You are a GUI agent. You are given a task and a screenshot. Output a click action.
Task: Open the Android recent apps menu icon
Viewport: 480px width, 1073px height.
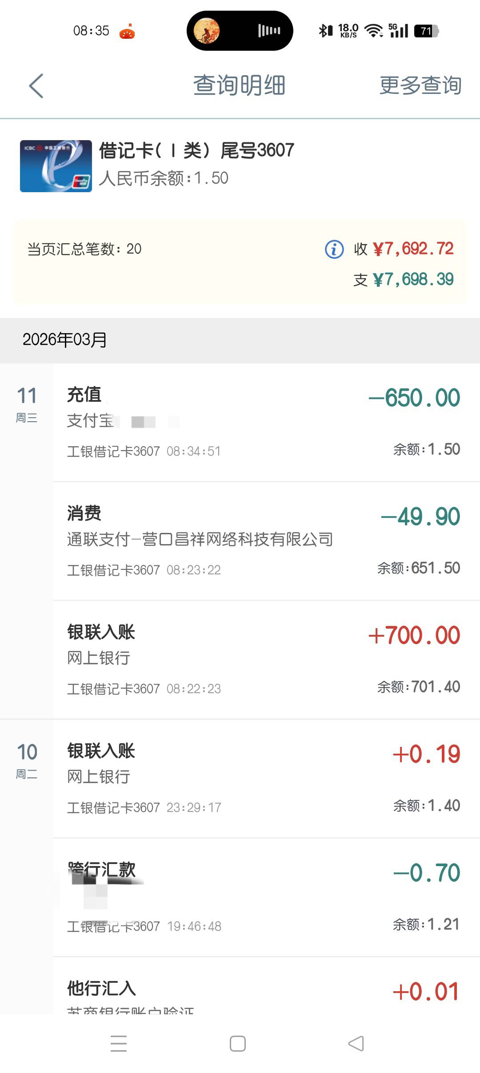click(x=119, y=1043)
